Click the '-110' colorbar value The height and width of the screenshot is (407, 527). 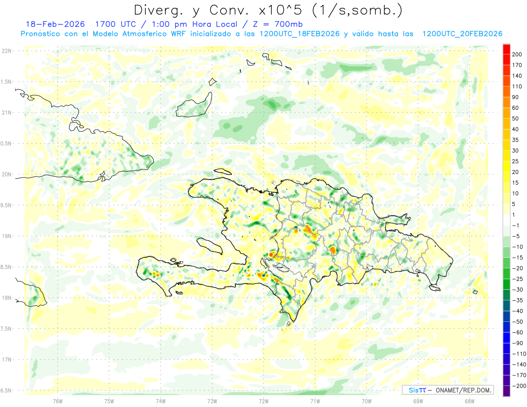coord(520,353)
